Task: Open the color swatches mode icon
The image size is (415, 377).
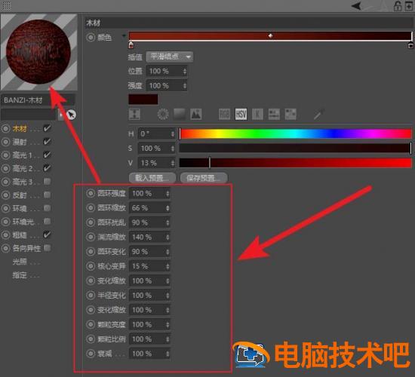Action: [290, 115]
